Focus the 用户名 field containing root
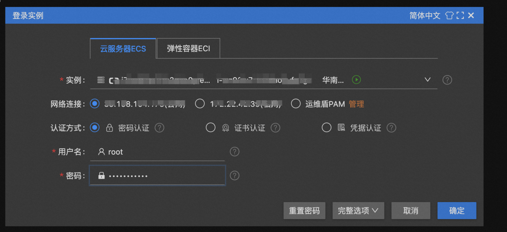This screenshot has width=507, height=232. 157,152
